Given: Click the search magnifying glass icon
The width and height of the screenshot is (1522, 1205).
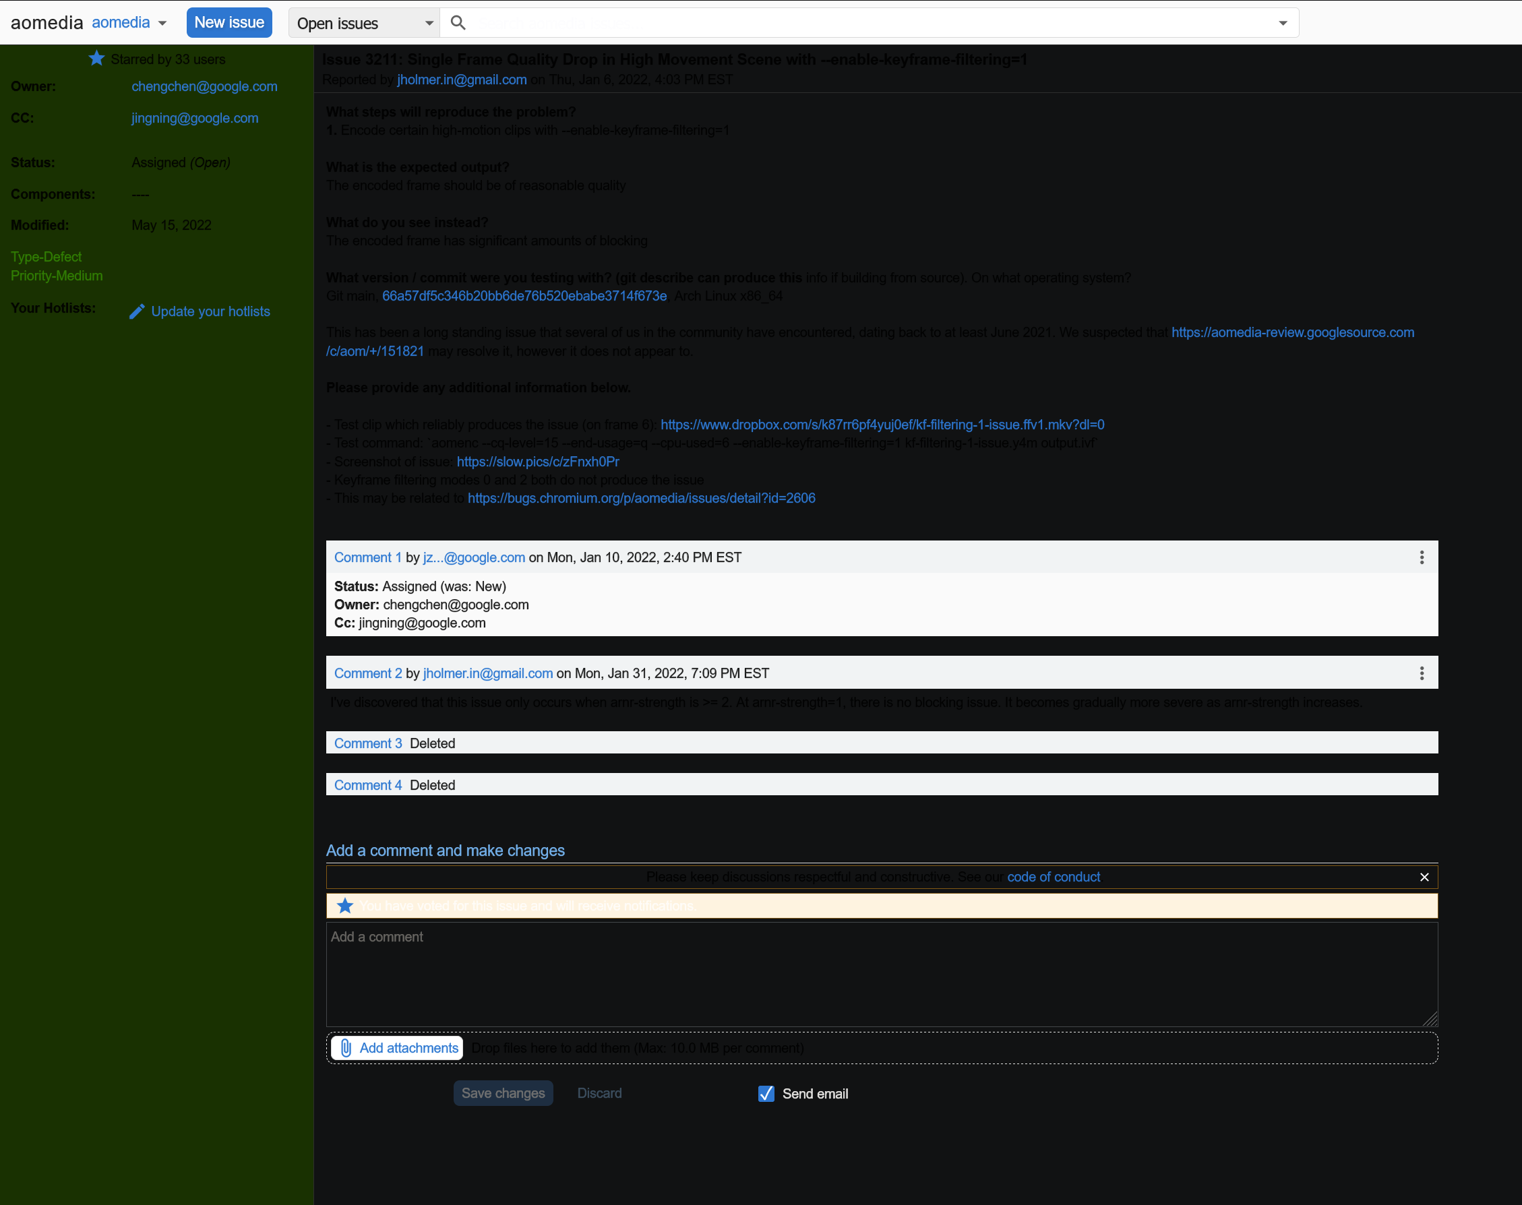Looking at the screenshot, I should 457,22.
